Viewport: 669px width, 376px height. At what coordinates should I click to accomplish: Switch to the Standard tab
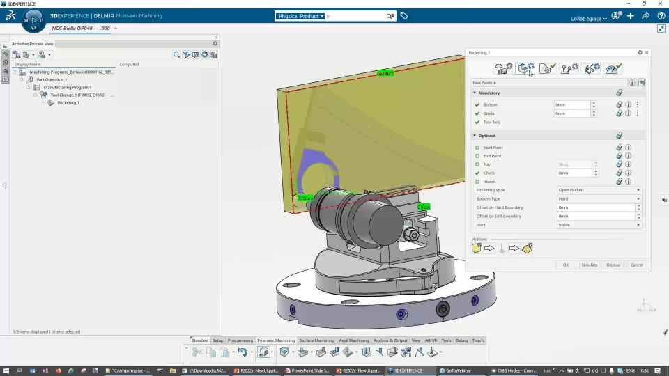coord(200,340)
